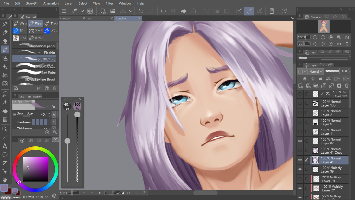Image resolution: width=355 pixels, height=200 pixels.
Task: Delete sub tool with trash icon
Action: [55, 89]
